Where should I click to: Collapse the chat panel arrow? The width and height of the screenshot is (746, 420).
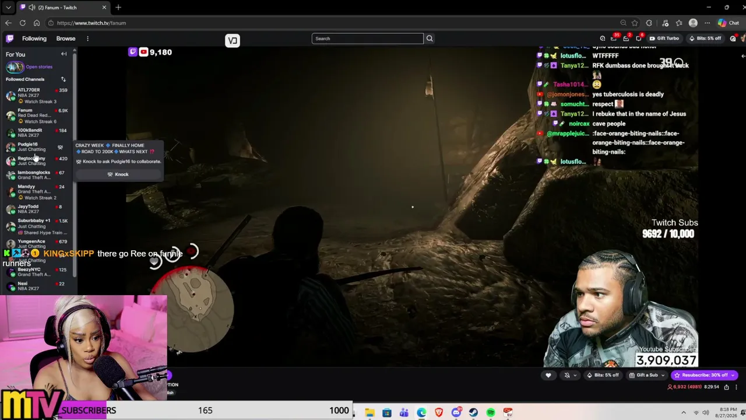(743, 56)
